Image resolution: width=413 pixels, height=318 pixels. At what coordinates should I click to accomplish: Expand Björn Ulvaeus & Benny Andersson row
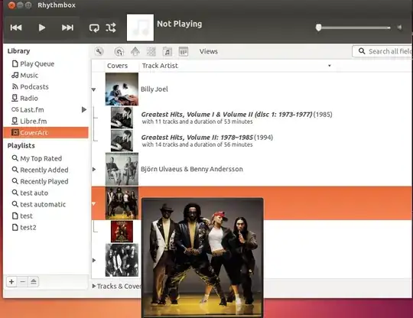pyautogui.click(x=94, y=169)
